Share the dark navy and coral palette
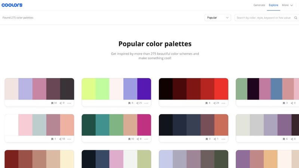The image size is (299, 168). (215, 139)
